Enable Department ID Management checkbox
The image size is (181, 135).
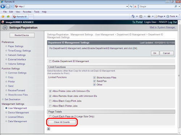coord(50,61)
